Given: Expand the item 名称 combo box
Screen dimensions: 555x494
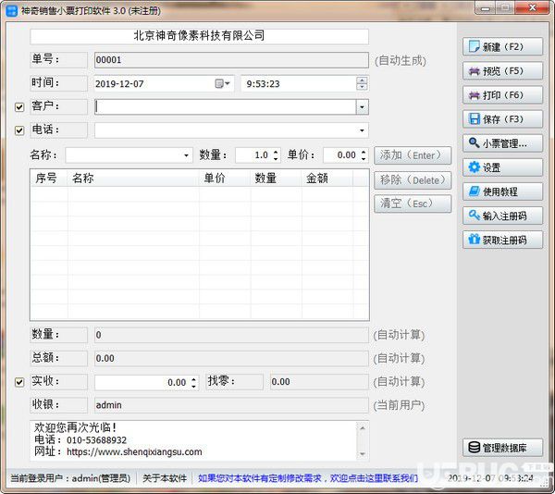Looking at the screenshot, I should [186, 155].
